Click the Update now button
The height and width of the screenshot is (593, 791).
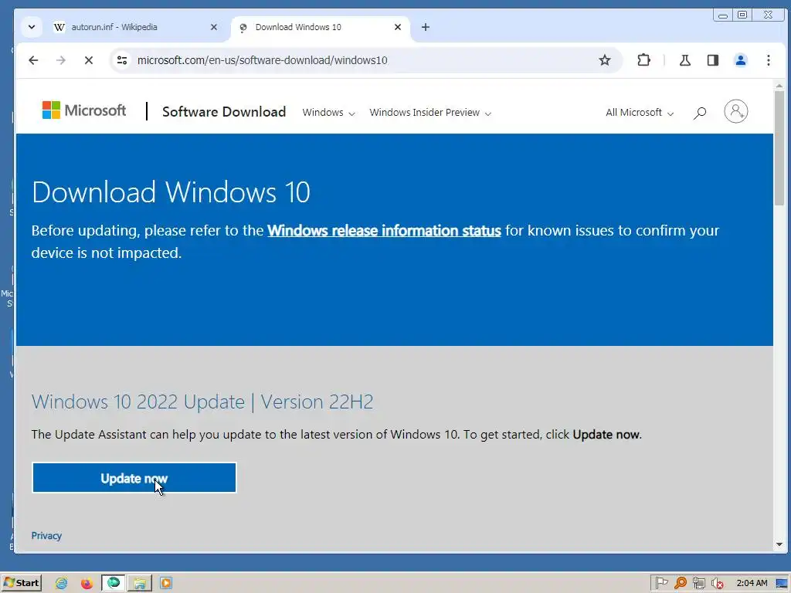(134, 477)
